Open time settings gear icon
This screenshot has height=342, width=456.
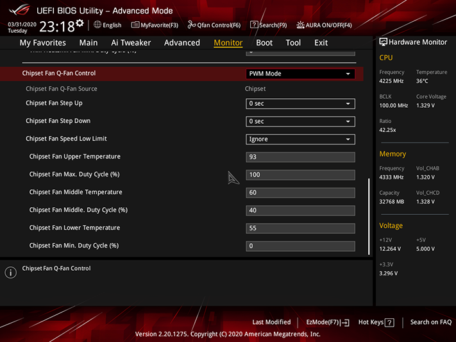click(80, 23)
